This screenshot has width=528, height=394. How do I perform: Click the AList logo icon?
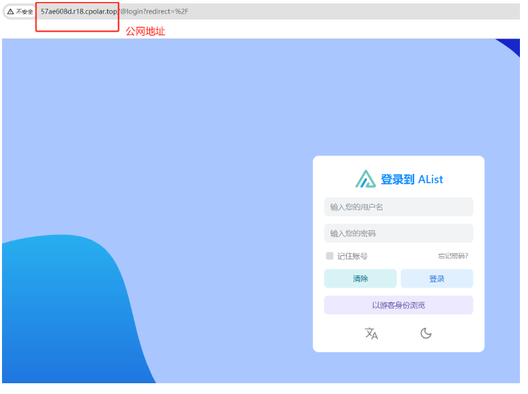click(x=366, y=179)
